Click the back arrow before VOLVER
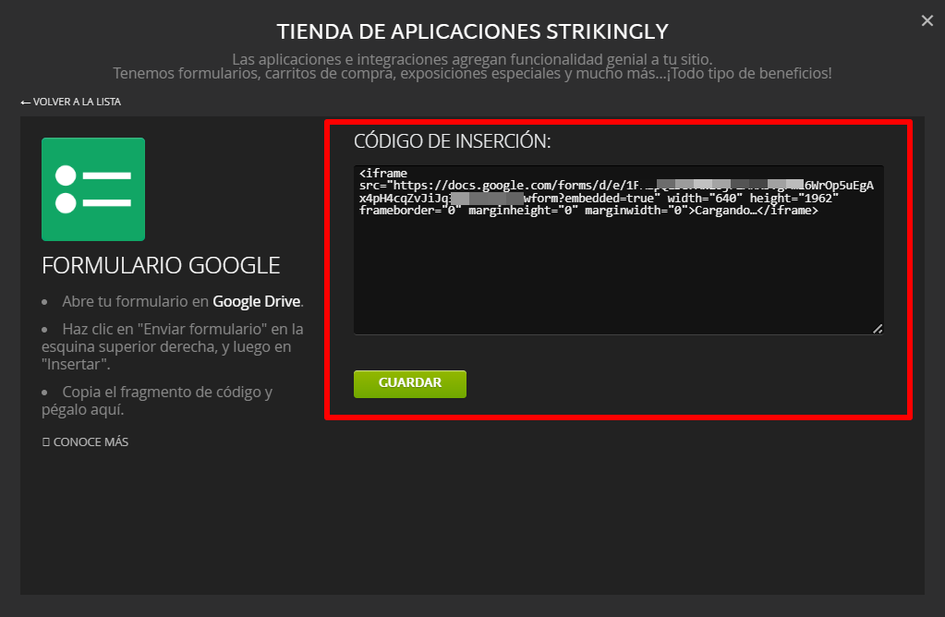This screenshot has height=617, width=945. point(25,103)
